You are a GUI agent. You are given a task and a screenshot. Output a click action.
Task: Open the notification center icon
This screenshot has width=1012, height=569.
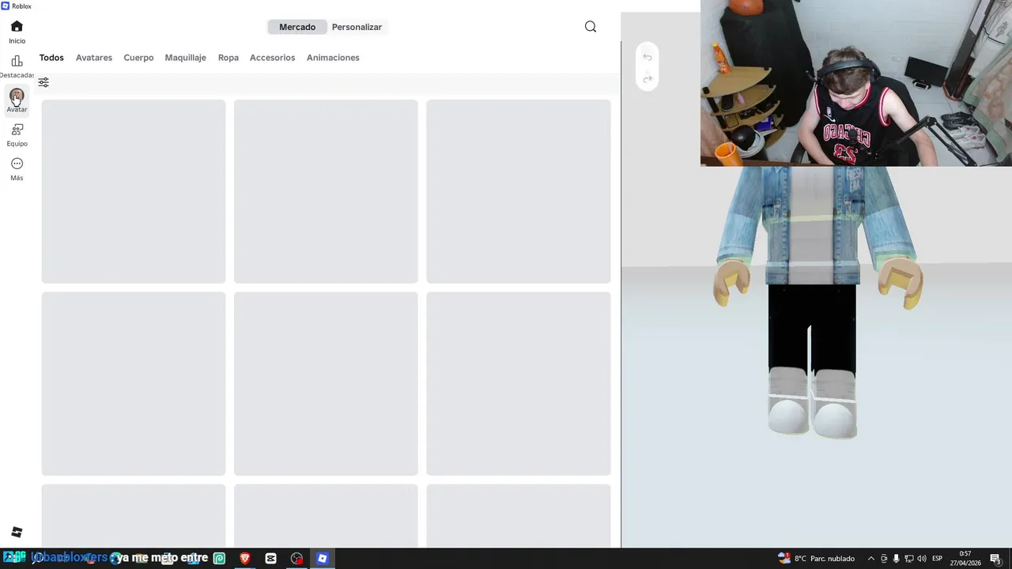[x=996, y=559]
